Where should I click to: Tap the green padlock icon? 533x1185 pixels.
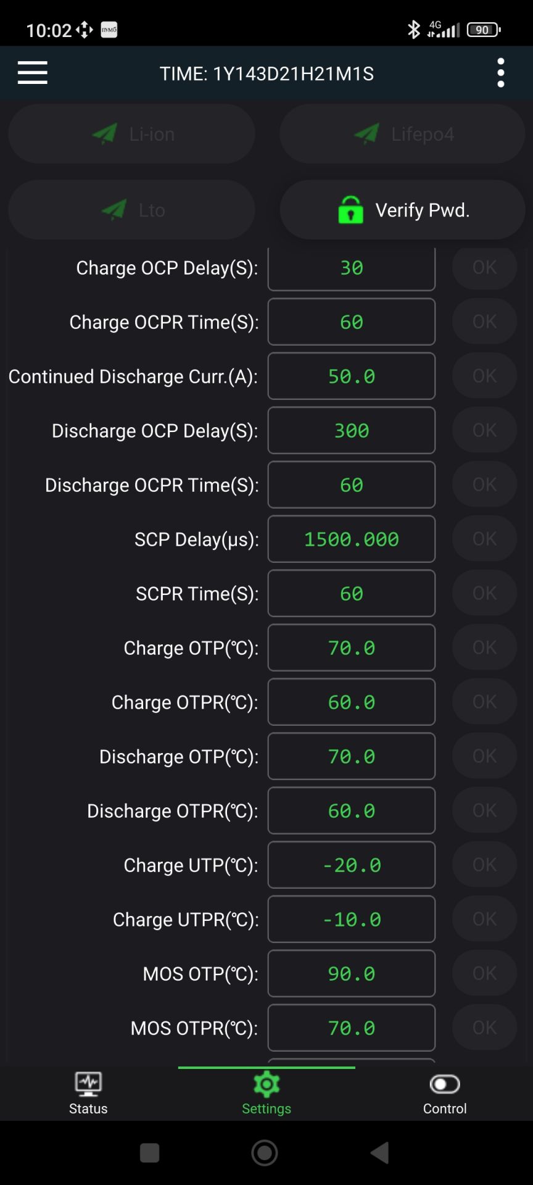350,210
